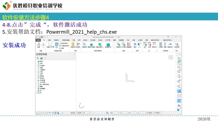
Task: Click 进给和转速 feeds and speeds button
Action: pyautogui.click(x=63, y=43)
